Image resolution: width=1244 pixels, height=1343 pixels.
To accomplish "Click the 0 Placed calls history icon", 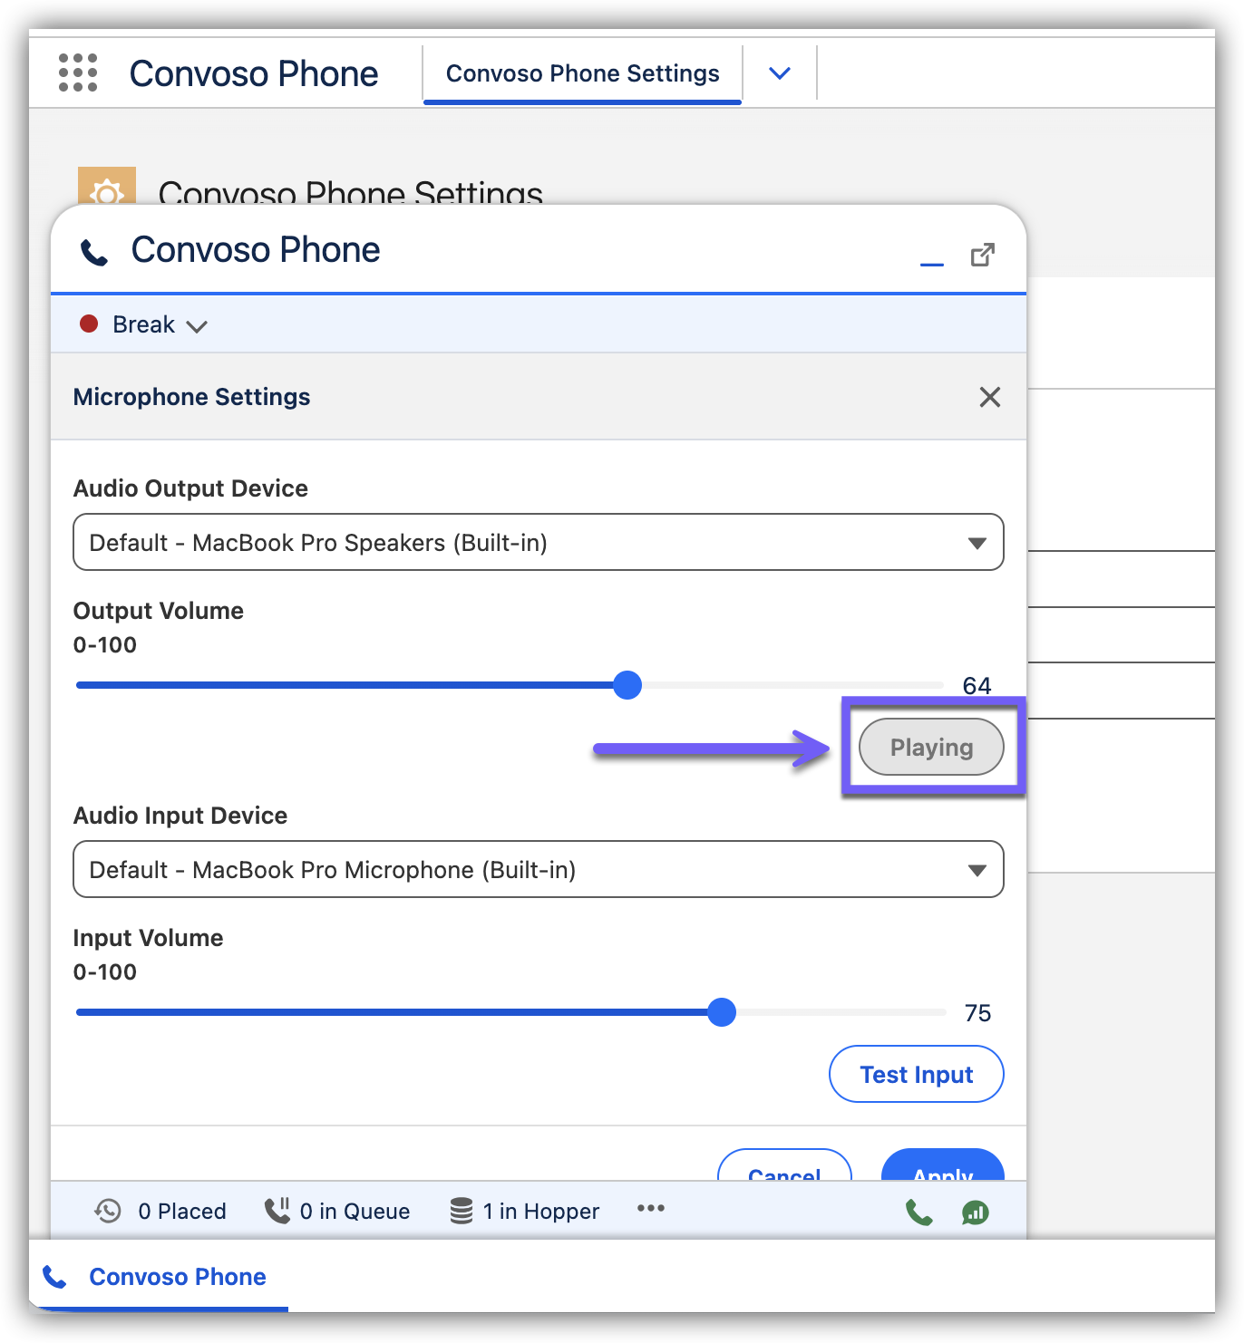I will coord(108,1211).
